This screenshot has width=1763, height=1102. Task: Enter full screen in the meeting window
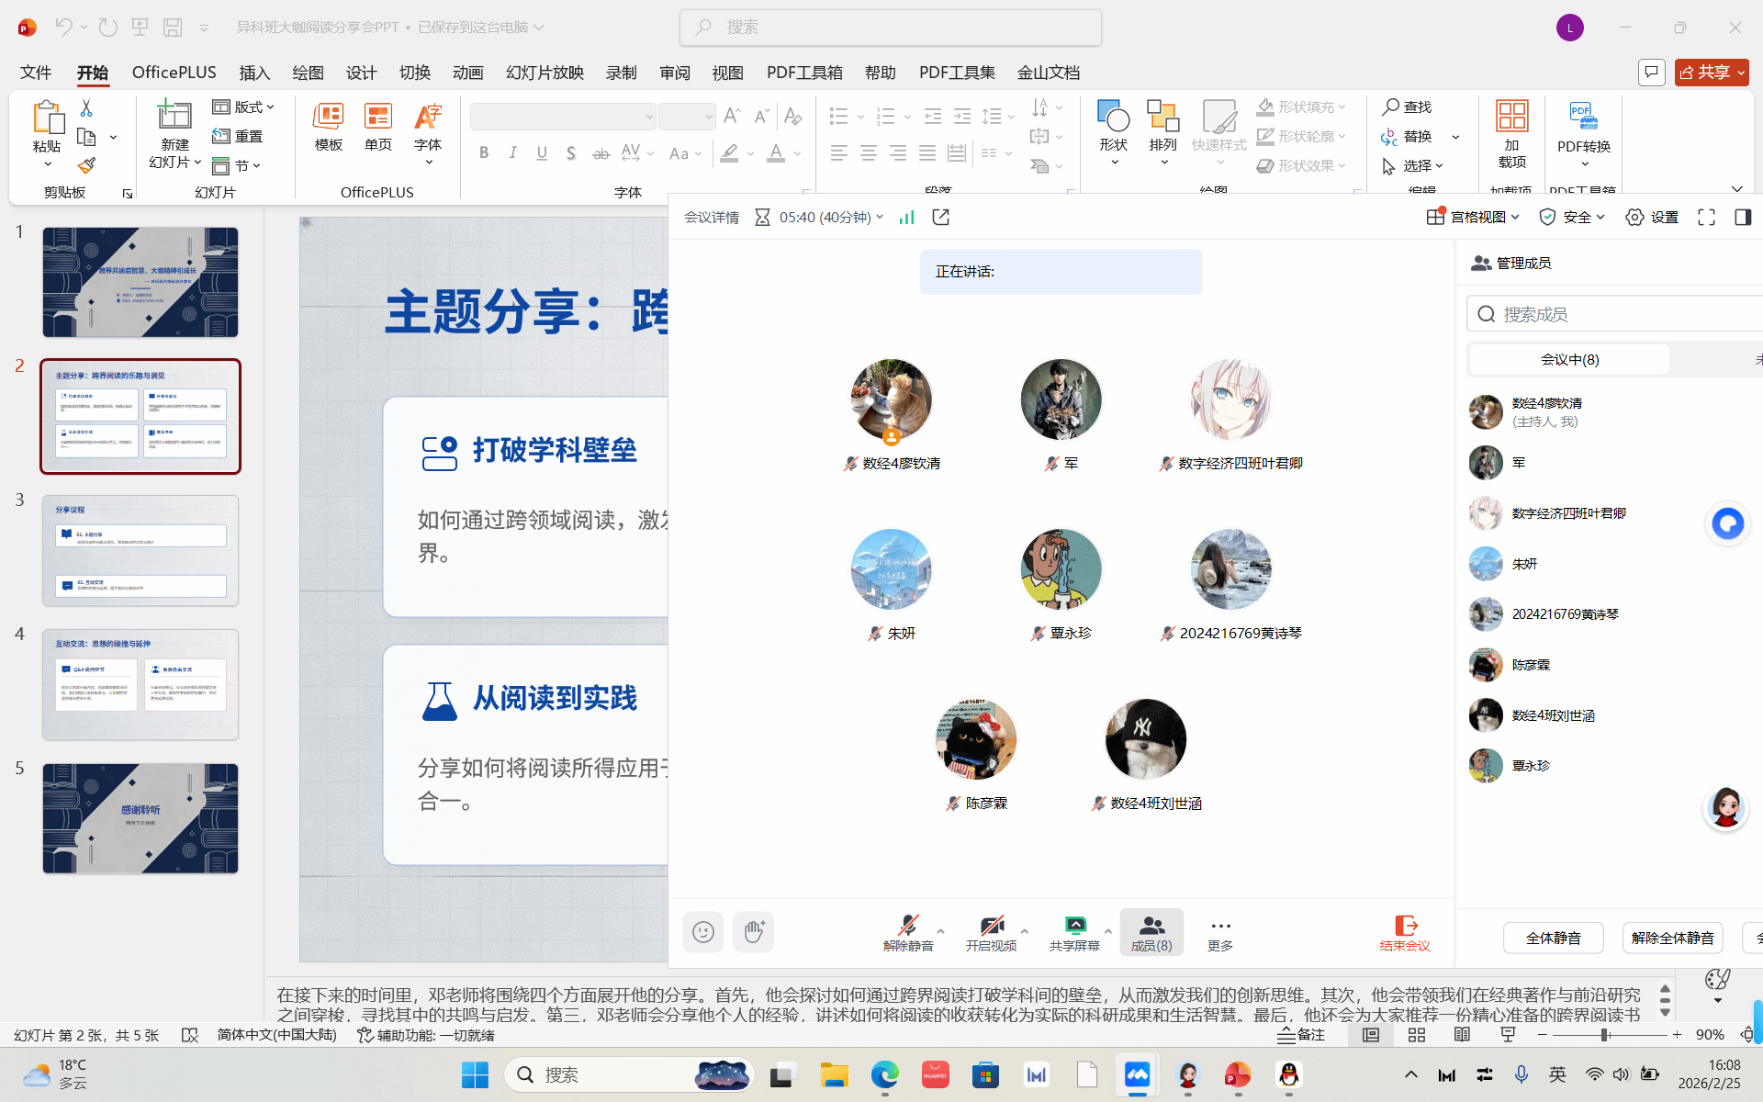click(x=1706, y=217)
